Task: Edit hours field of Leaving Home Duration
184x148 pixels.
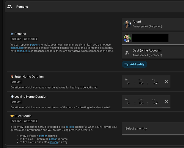Action: 128,103
